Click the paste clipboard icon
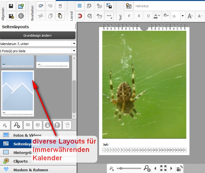Screen dimensions: 205x173 click(60, 16)
